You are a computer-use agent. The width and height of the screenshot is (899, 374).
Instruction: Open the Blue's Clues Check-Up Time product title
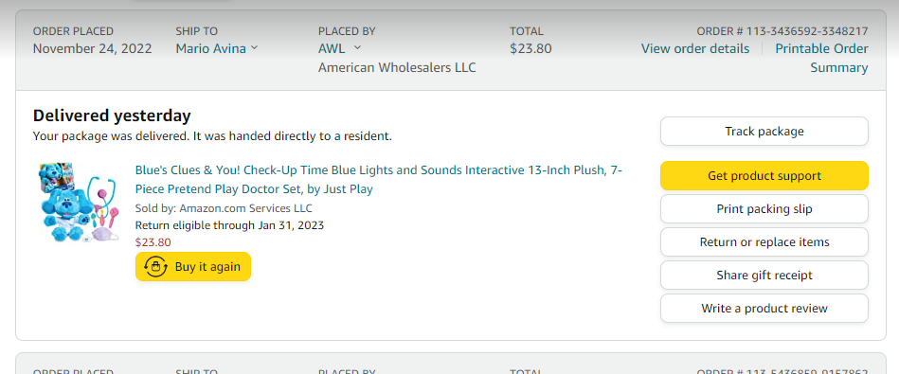point(378,179)
